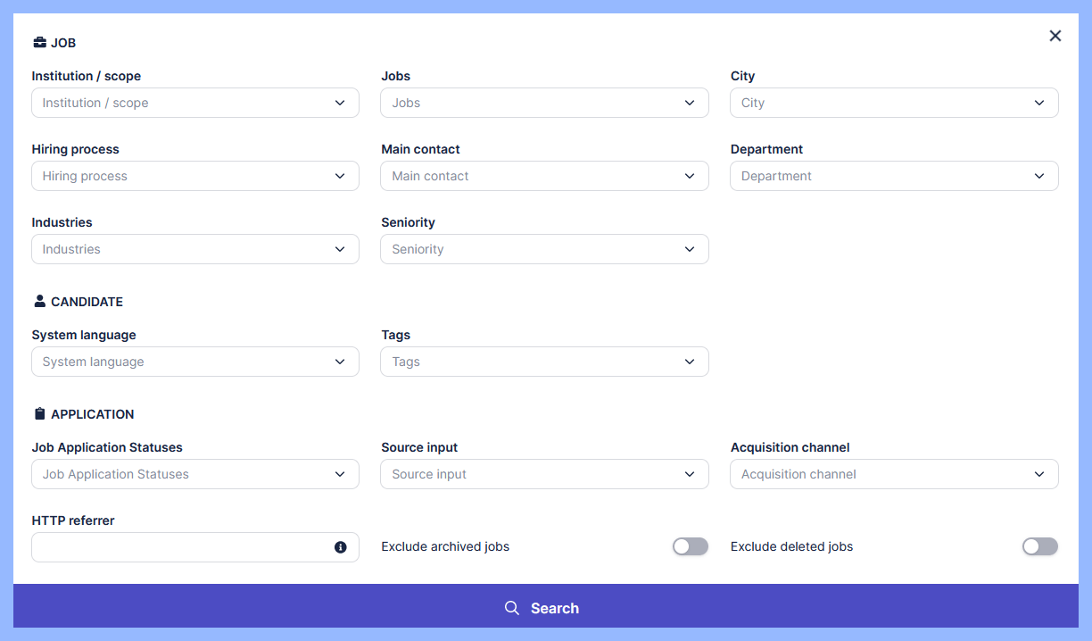Open the City dropdown

click(894, 103)
